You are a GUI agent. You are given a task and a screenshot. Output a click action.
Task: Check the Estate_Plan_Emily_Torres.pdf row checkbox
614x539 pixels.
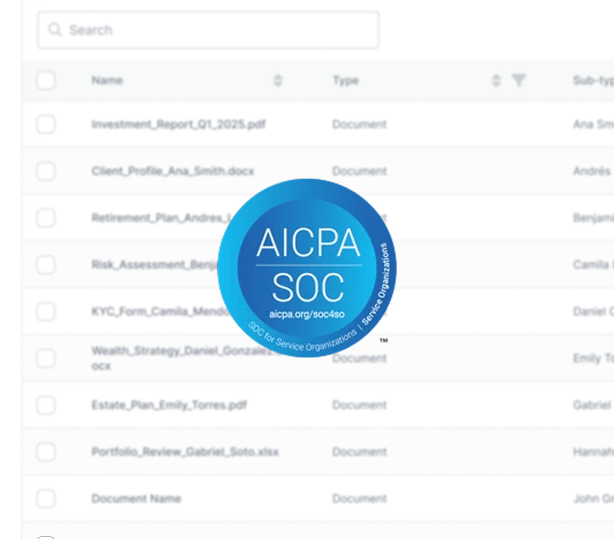click(46, 405)
